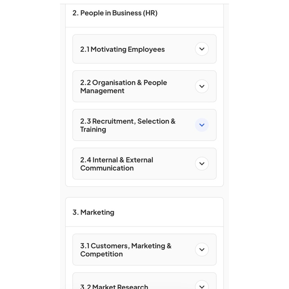Click the word 'Management' in topic 2.2
Viewport: 289px width, 289px height.
(x=102, y=91)
